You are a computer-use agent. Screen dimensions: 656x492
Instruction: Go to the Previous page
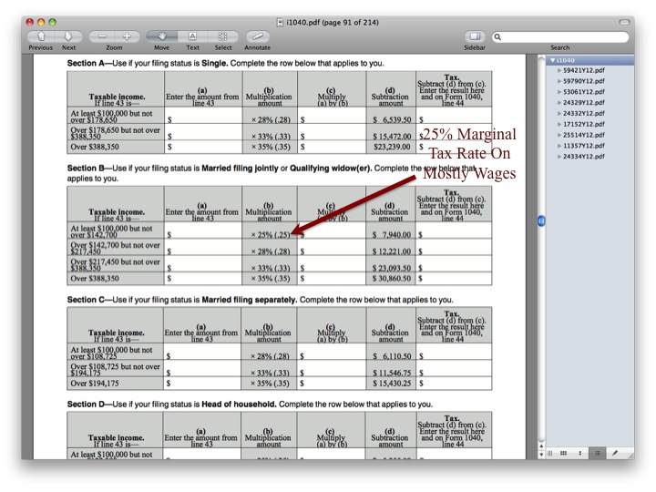click(41, 36)
